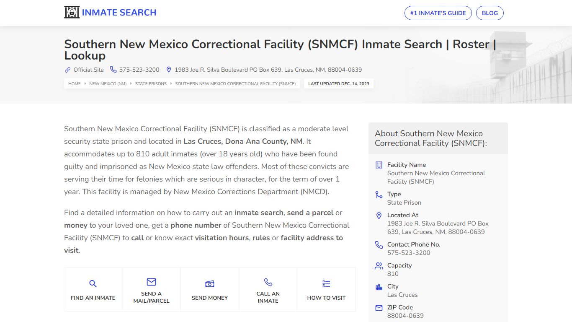572x322 pixels.
Task: Click the phone icon for Call an Inmate
Action: click(268, 282)
